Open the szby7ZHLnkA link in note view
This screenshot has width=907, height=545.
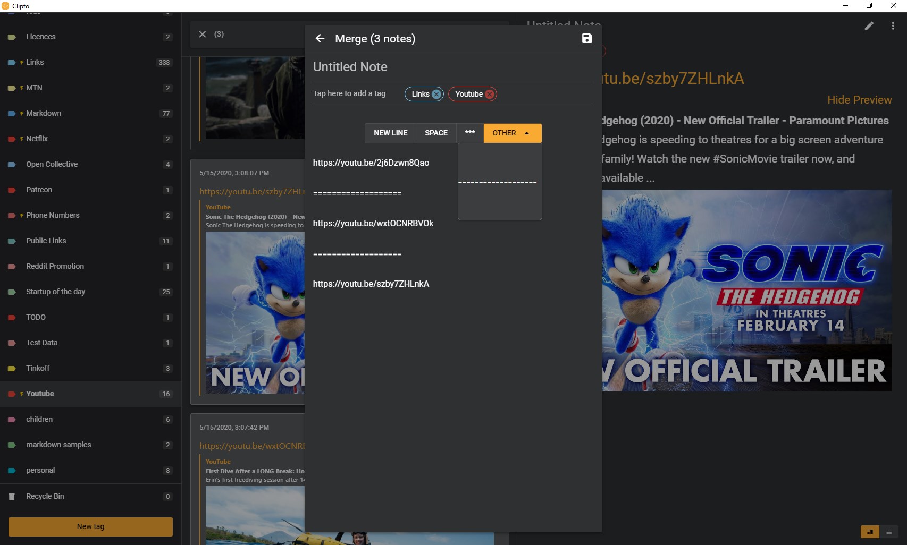tap(673, 79)
